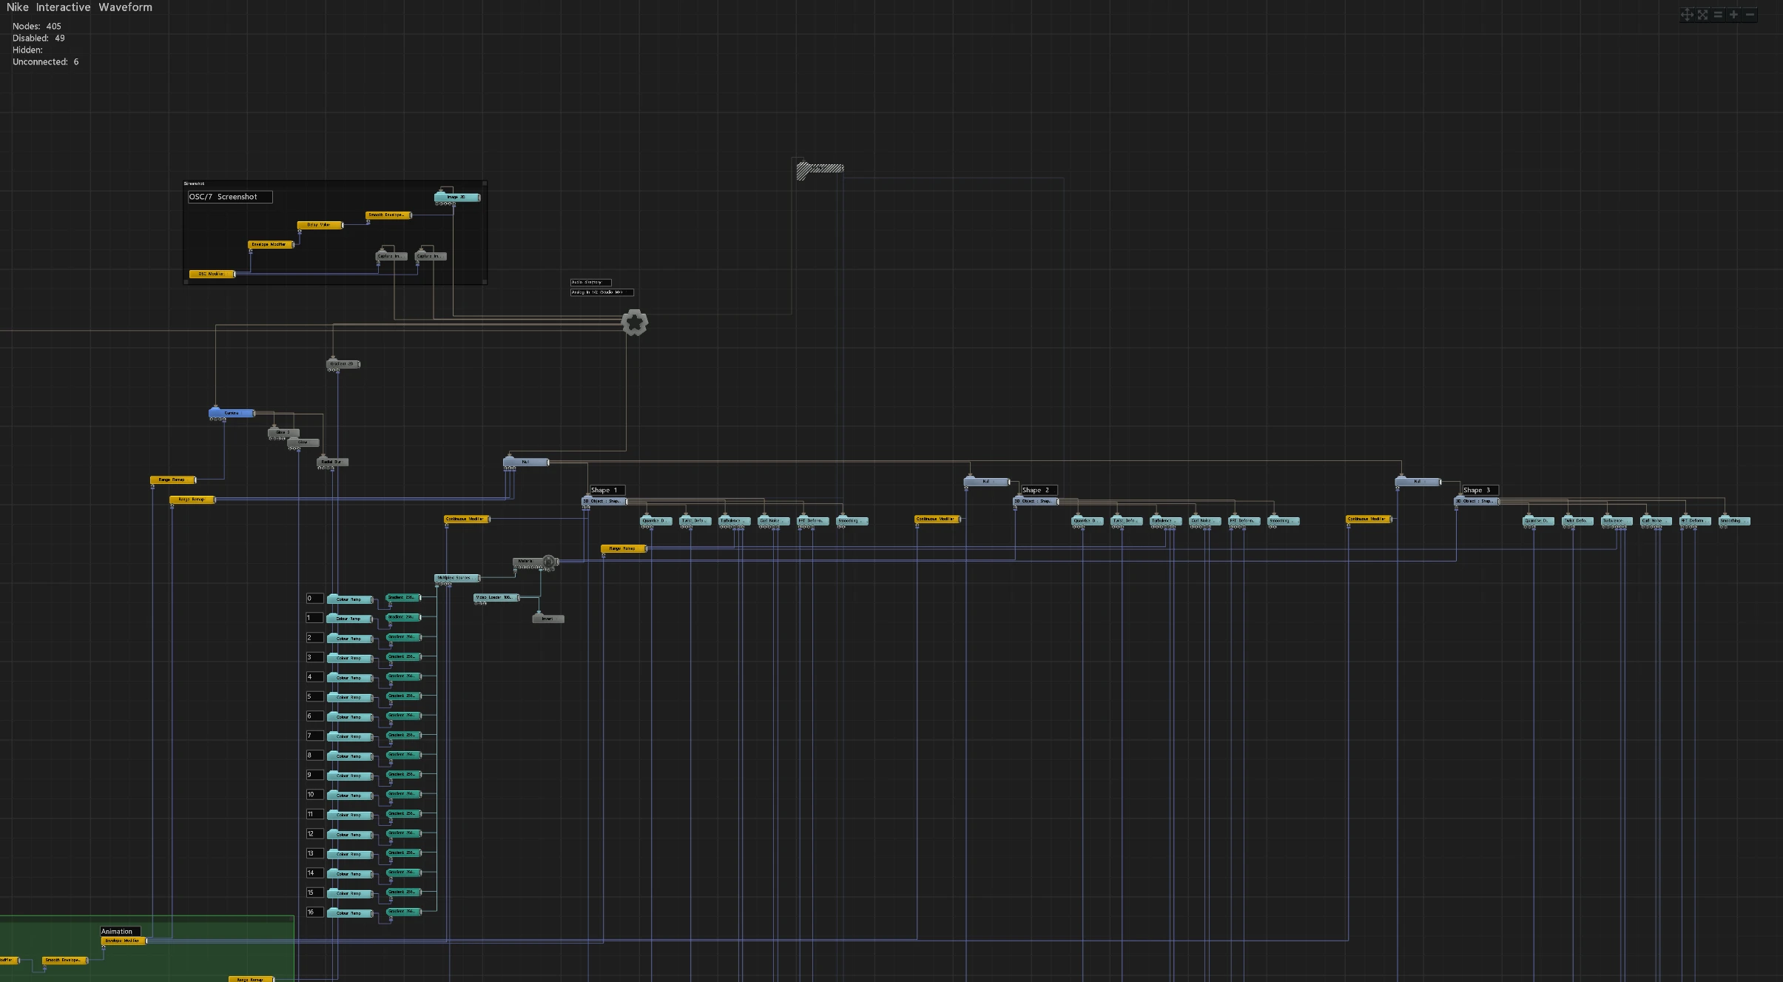Click the index label 10
Screen dimensions: 1783x982
click(314, 795)
